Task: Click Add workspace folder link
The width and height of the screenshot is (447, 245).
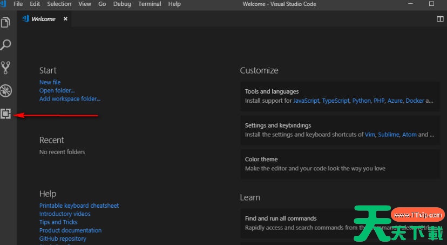Action: click(x=70, y=99)
